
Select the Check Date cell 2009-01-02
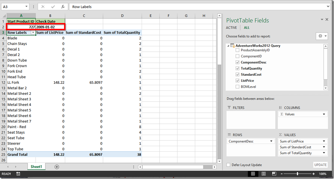[x=50, y=27]
